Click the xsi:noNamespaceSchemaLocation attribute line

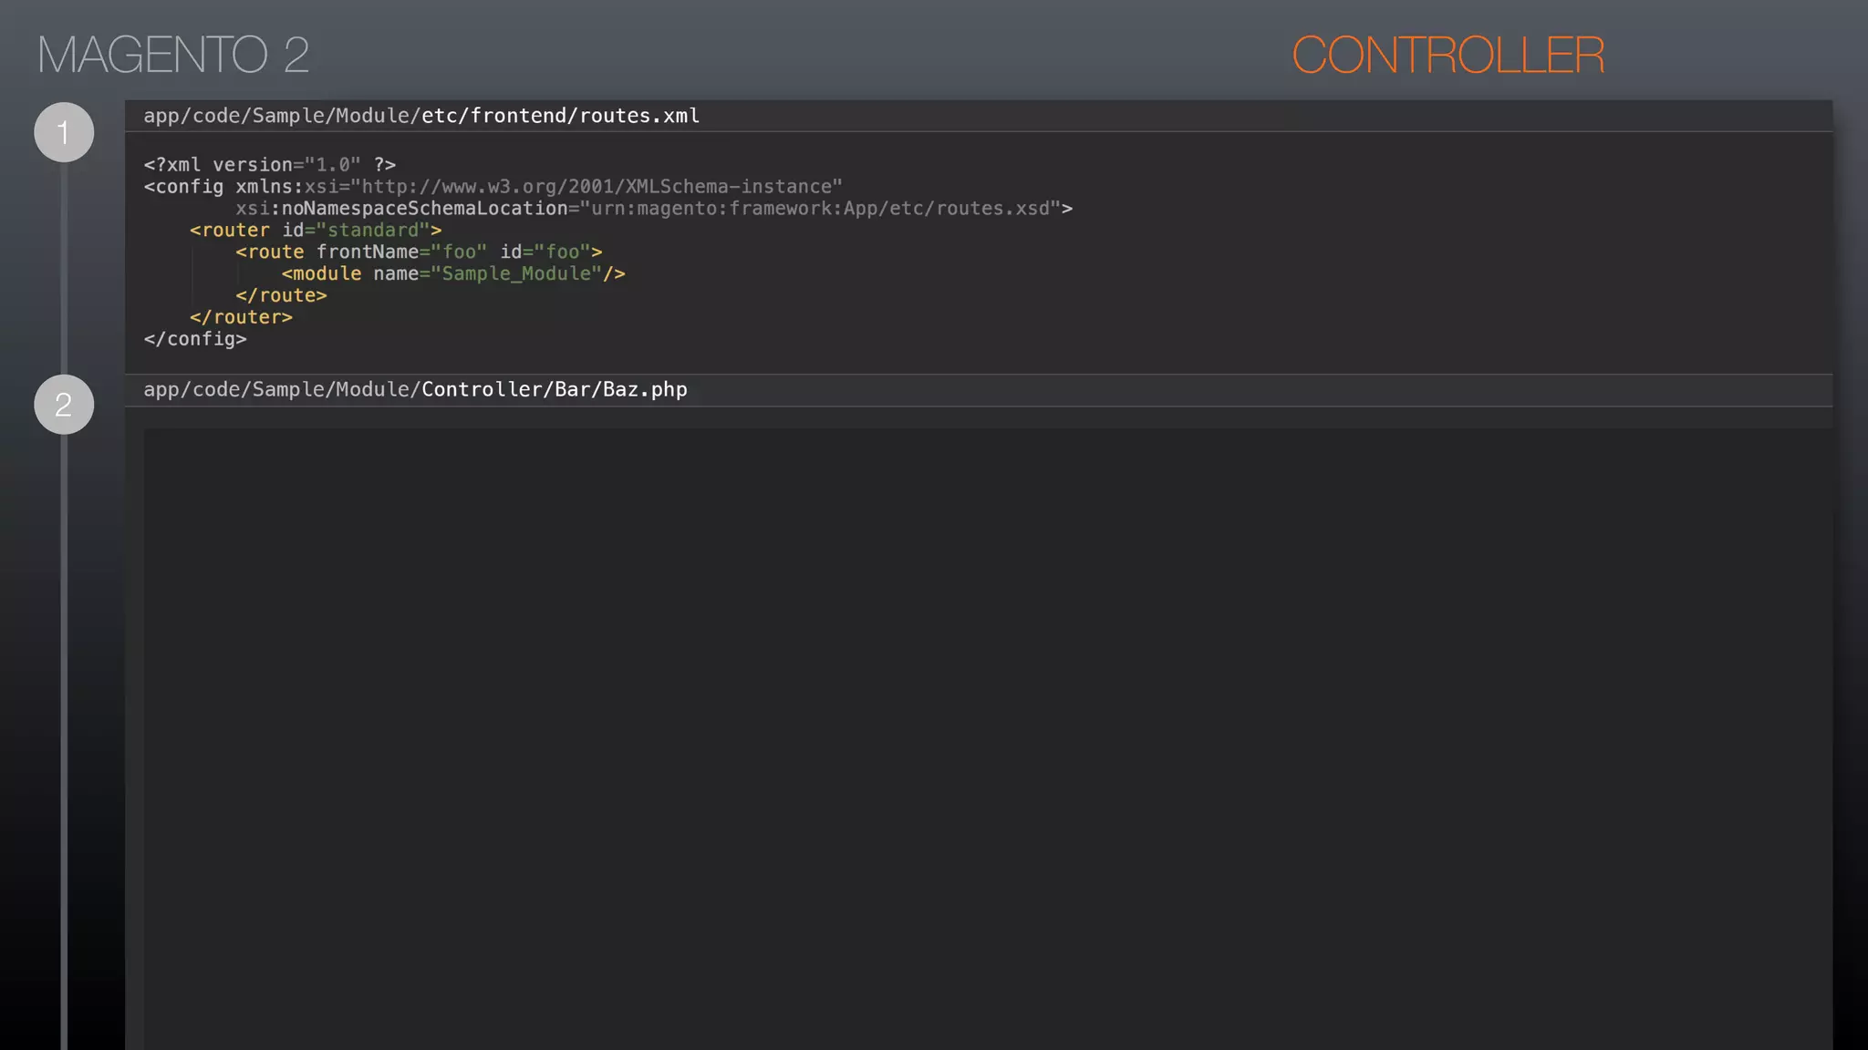[654, 209]
